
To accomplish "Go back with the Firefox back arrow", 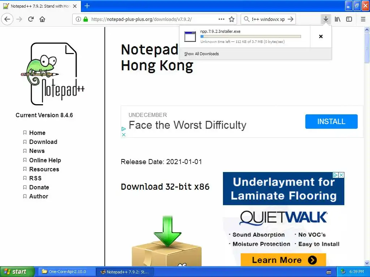I will [x=7, y=19].
